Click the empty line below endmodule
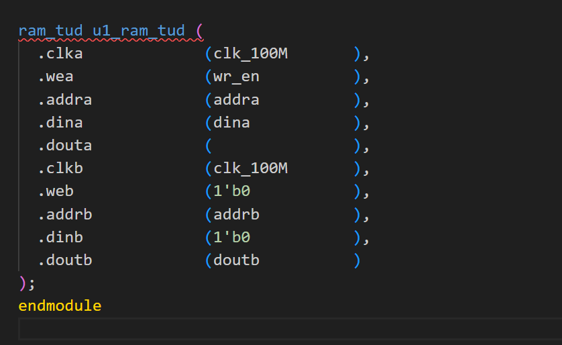 290,328
